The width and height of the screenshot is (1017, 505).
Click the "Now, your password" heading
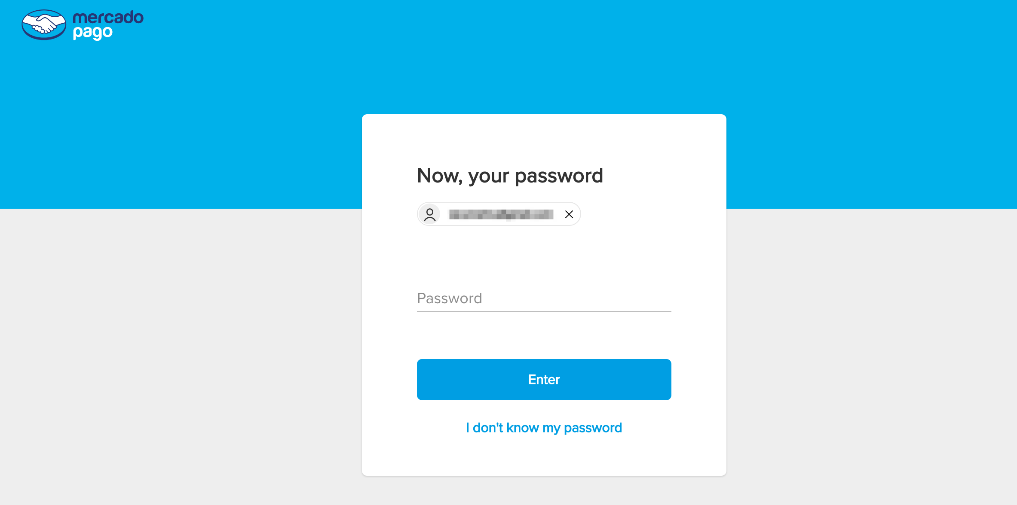click(x=510, y=176)
